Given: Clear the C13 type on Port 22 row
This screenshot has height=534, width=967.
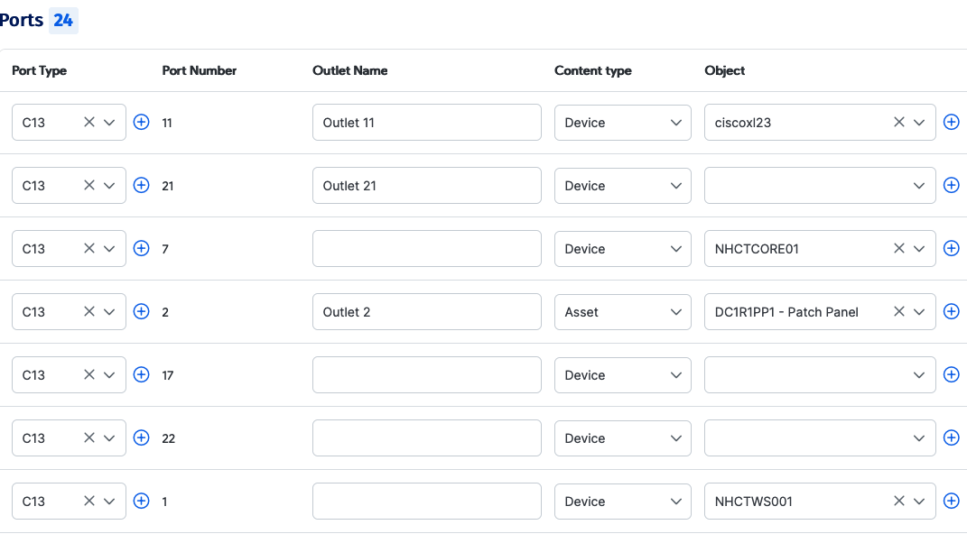Looking at the screenshot, I should coord(89,437).
